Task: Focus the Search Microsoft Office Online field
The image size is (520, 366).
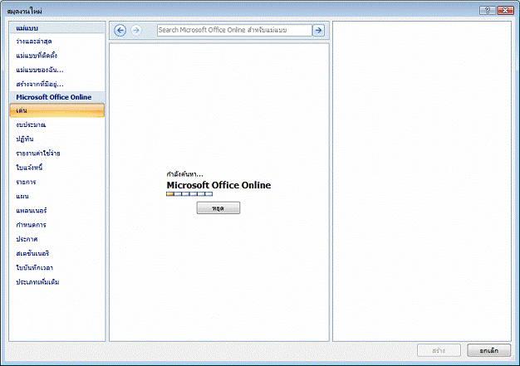Action: [x=234, y=30]
